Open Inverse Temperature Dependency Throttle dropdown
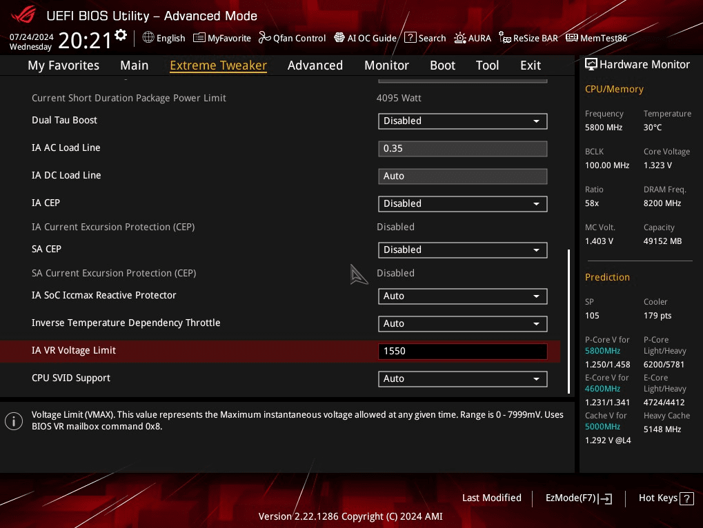703x528 pixels. 463,324
